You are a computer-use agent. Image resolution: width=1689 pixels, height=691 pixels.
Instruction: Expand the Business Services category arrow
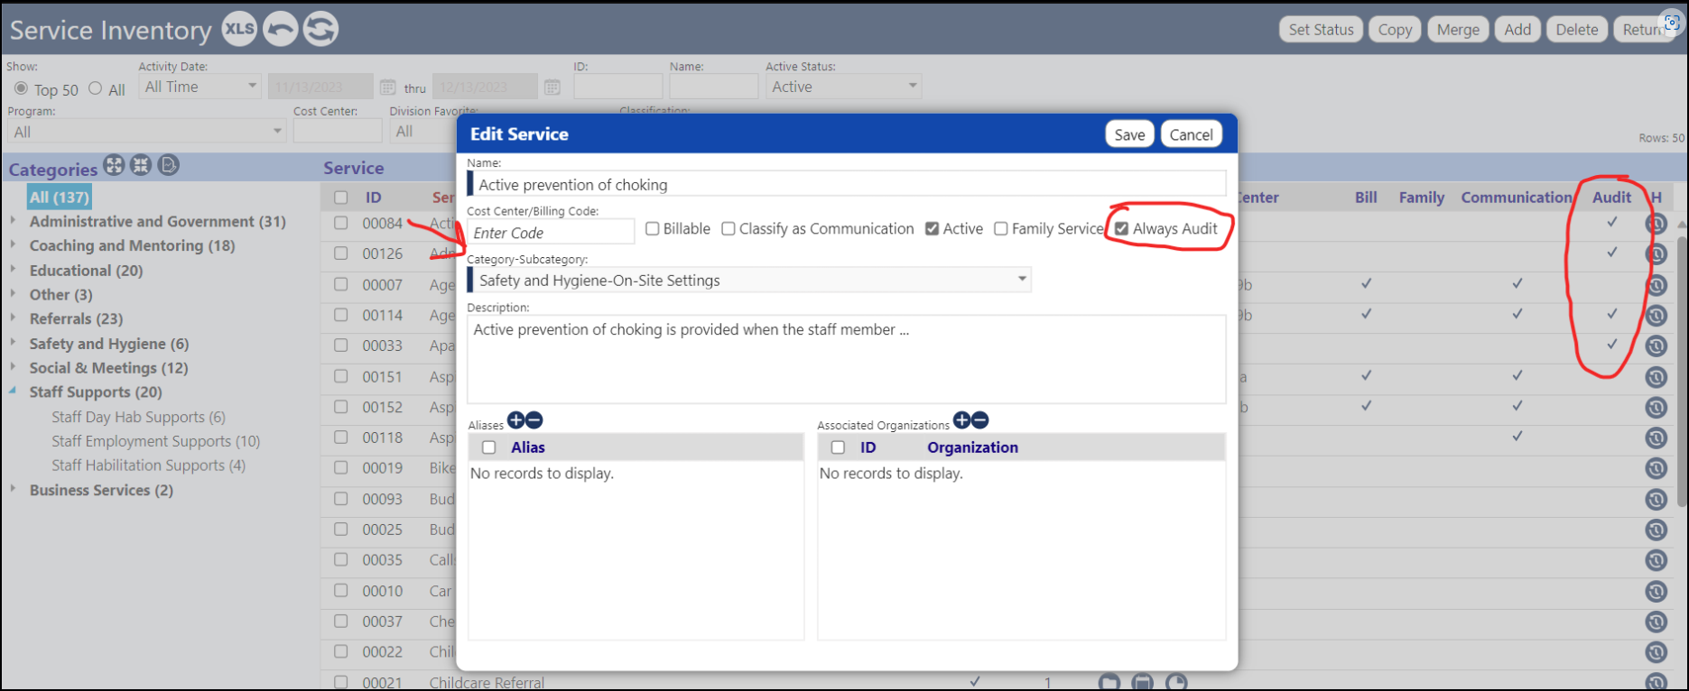pos(13,489)
